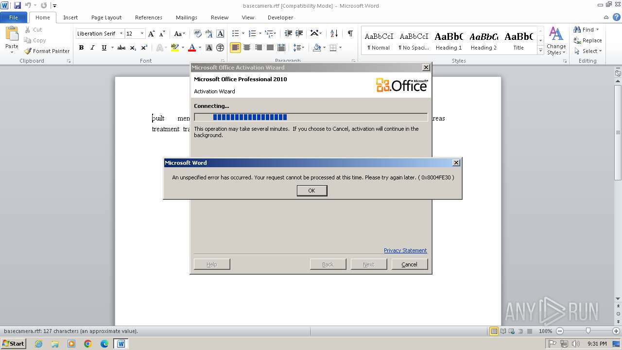This screenshot has height=350, width=622.
Task: Open the File tab
Action: pyautogui.click(x=14, y=17)
